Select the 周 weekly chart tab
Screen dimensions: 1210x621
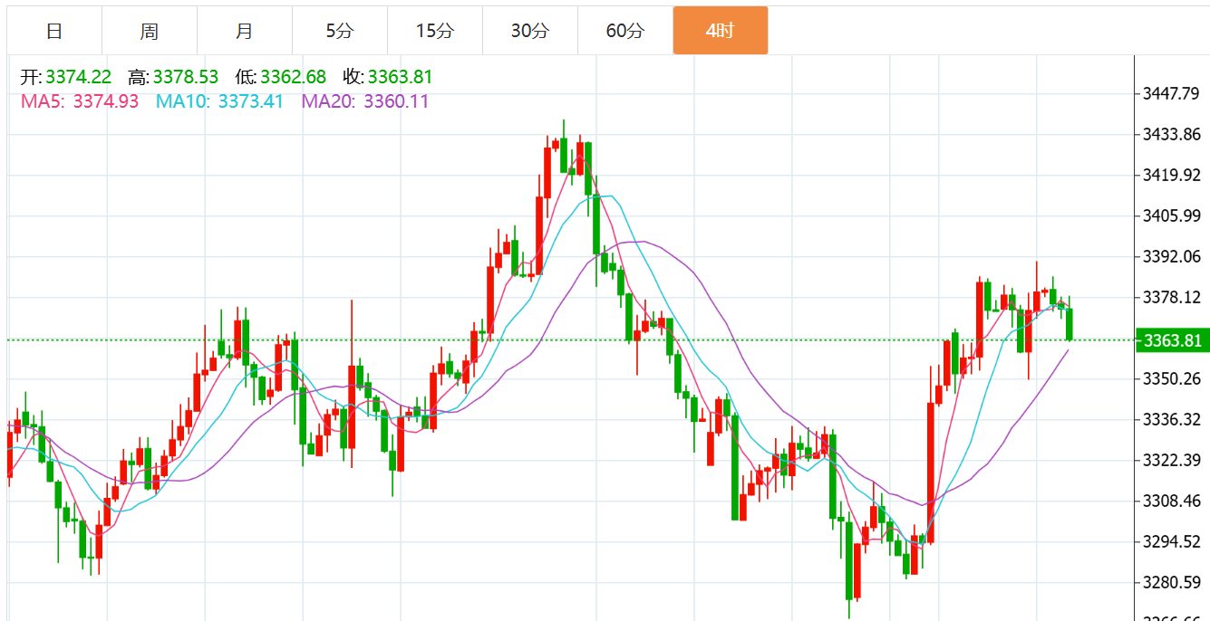(150, 31)
